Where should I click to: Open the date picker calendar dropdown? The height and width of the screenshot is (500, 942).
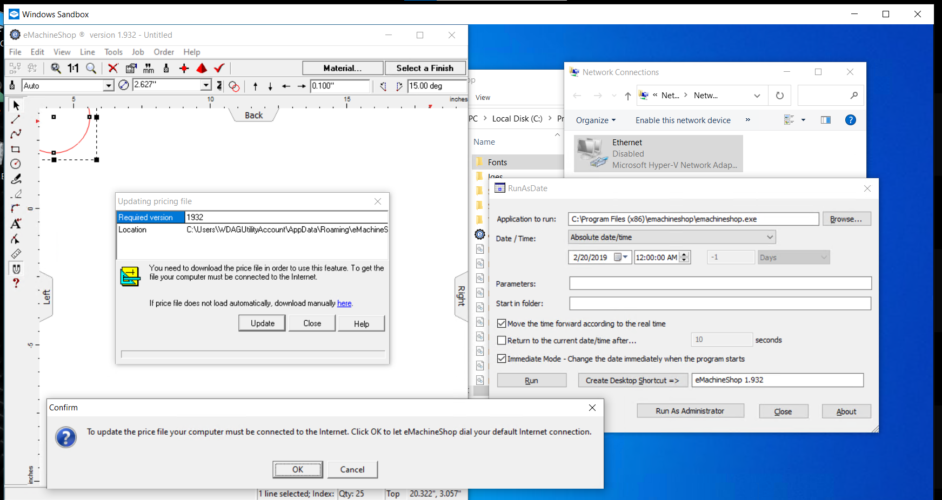click(x=625, y=258)
